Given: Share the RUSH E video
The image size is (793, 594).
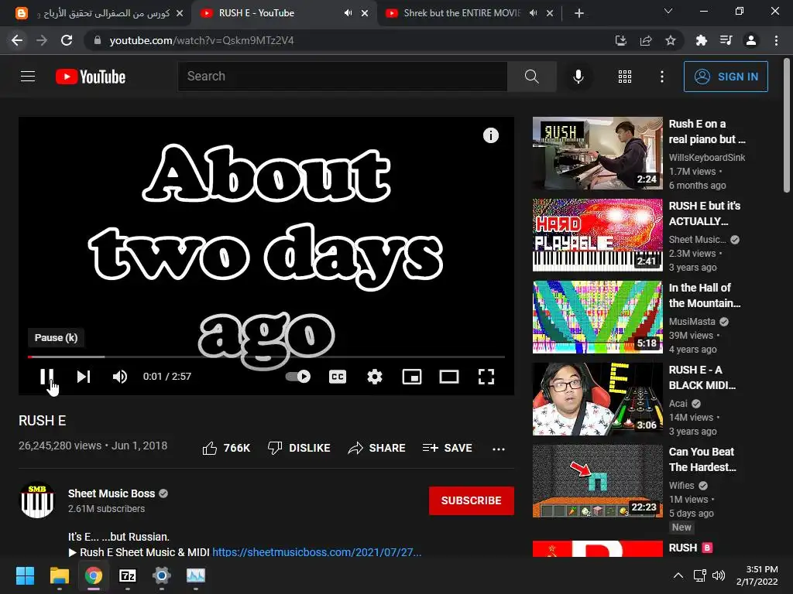Looking at the screenshot, I should pyautogui.click(x=377, y=448).
